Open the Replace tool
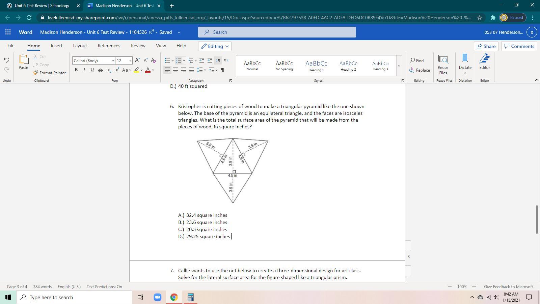The width and height of the screenshot is (540, 304). click(x=420, y=70)
